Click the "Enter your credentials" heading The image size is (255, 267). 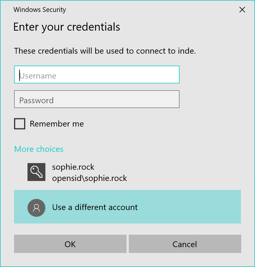(67, 27)
